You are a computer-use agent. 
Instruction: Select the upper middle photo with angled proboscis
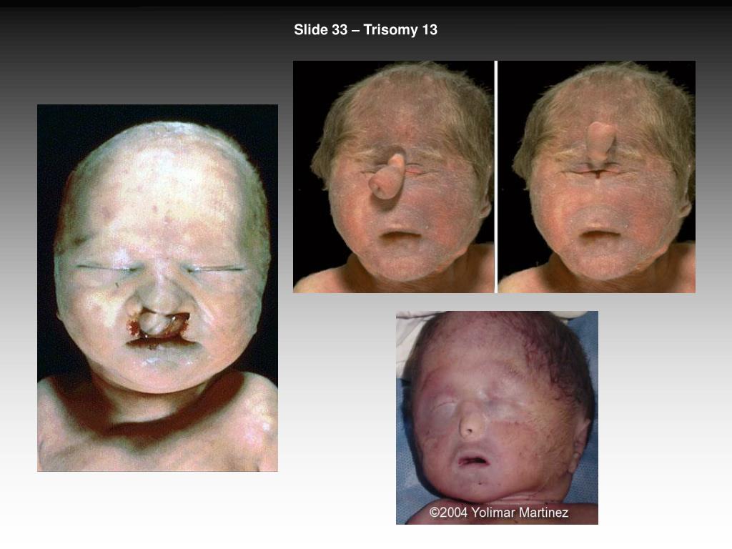pos(394,177)
